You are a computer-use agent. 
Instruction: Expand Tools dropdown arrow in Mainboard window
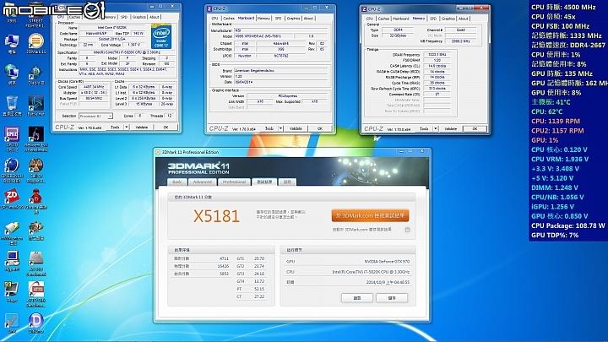tap(280, 128)
